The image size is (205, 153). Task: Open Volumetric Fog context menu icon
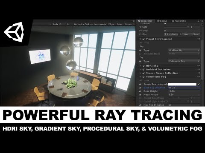[199, 77]
